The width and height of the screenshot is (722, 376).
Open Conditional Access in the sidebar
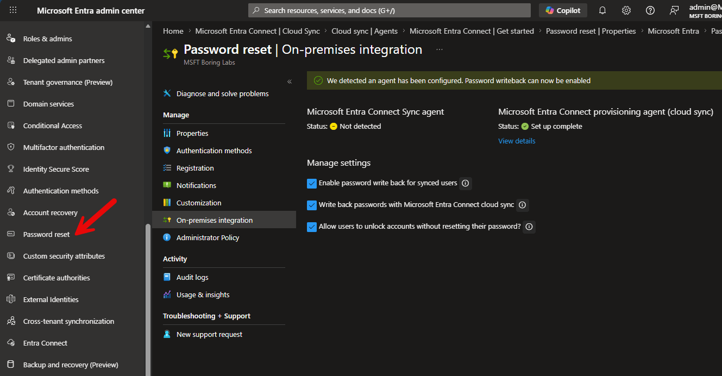53,126
